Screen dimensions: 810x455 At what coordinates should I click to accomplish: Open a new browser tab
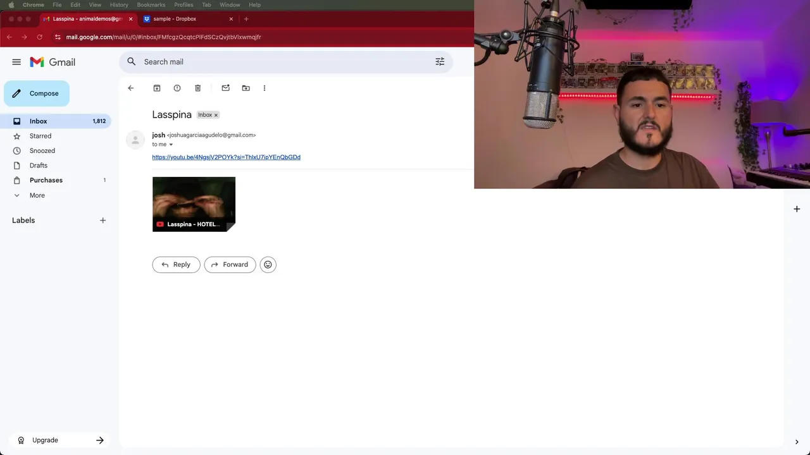[x=246, y=19]
